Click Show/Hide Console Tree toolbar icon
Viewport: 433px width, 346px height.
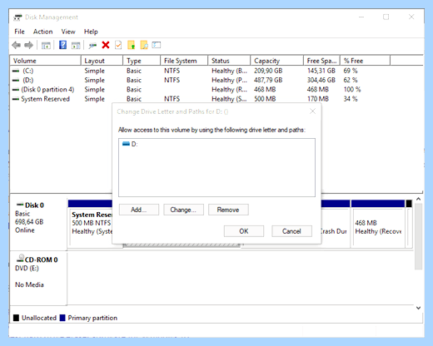point(46,45)
